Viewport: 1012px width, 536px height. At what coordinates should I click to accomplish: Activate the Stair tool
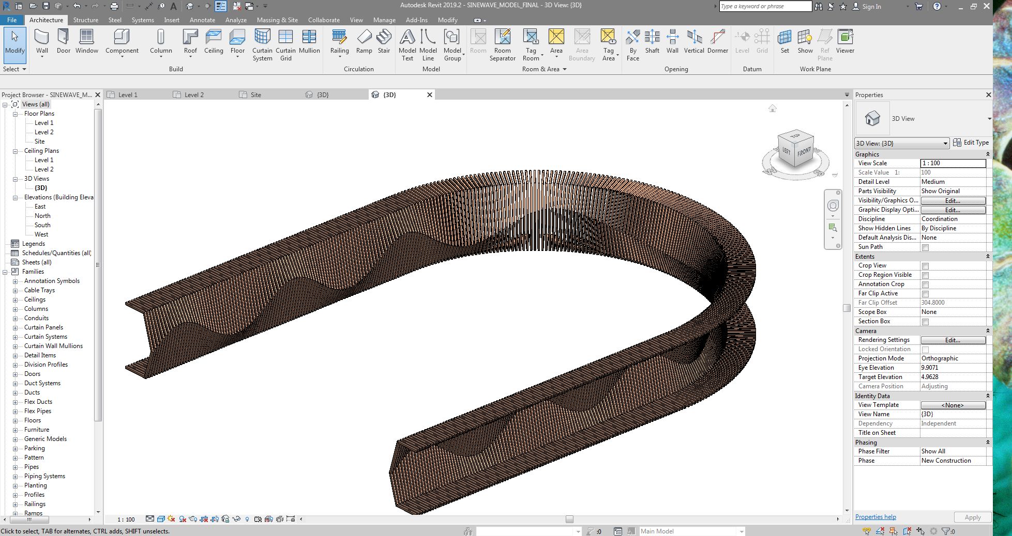pyautogui.click(x=384, y=41)
